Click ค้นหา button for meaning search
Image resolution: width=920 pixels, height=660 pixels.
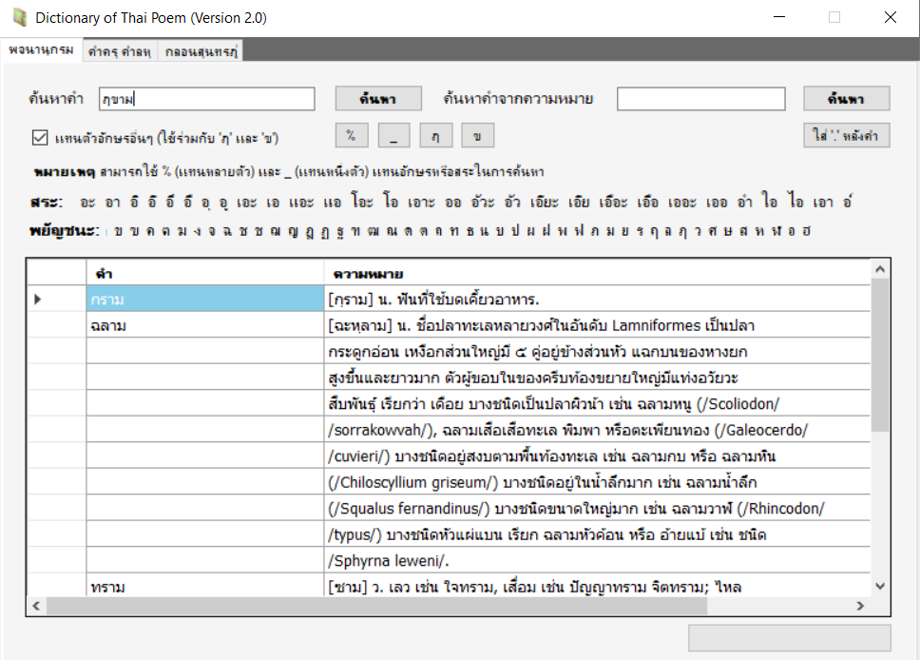846,99
